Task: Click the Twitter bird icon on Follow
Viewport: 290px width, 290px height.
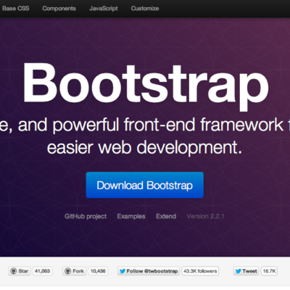Action: pos(123,271)
